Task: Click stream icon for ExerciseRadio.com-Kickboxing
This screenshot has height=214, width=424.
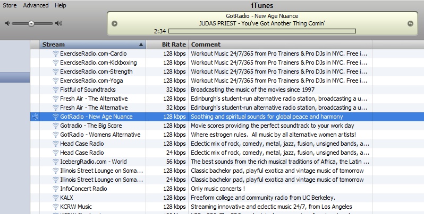Action: [55, 63]
